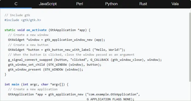
Task: Click the gtk_application_window_new call
Action: pos(68,40)
